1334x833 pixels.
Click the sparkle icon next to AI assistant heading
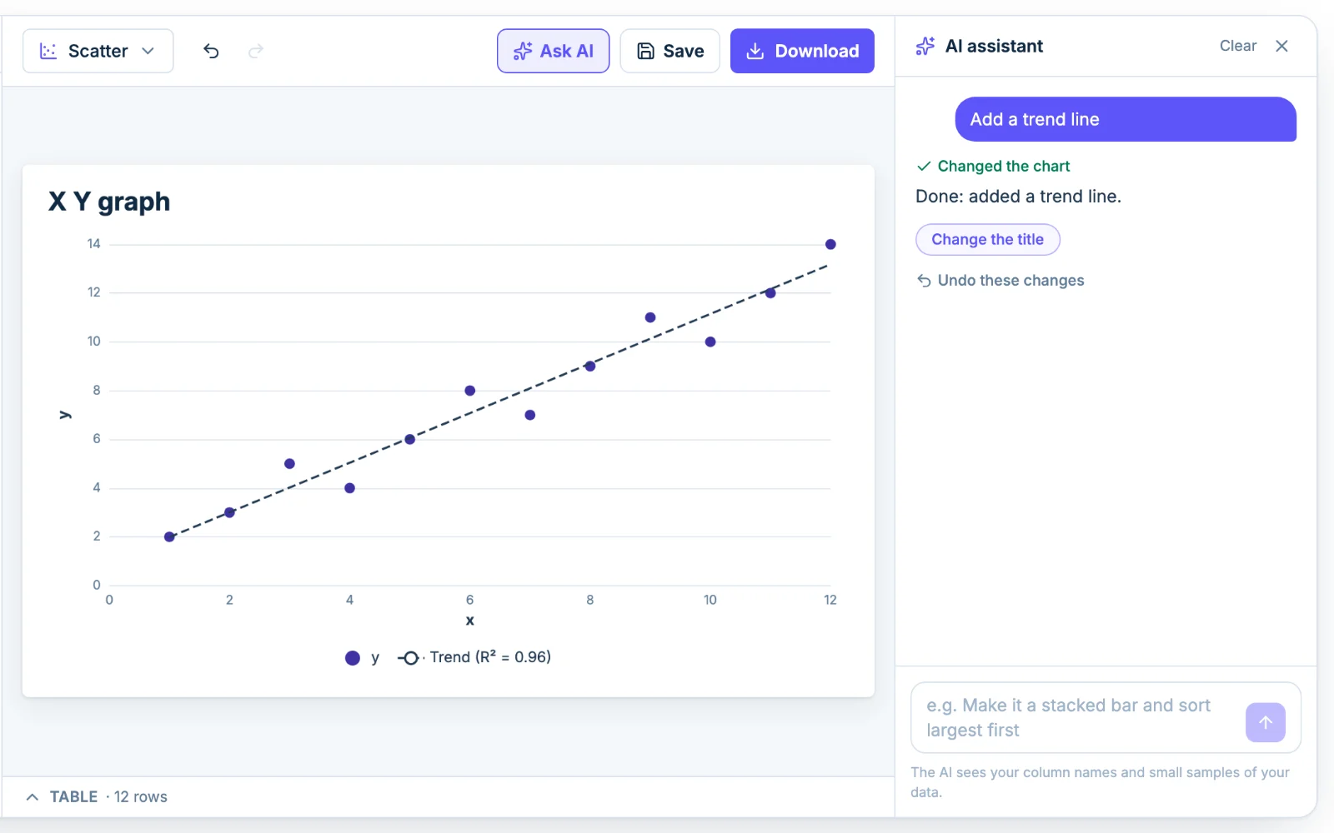click(x=925, y=46)
